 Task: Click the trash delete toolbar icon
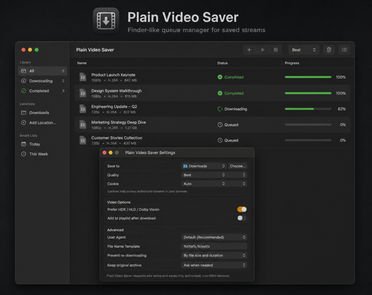pos(329,50)
